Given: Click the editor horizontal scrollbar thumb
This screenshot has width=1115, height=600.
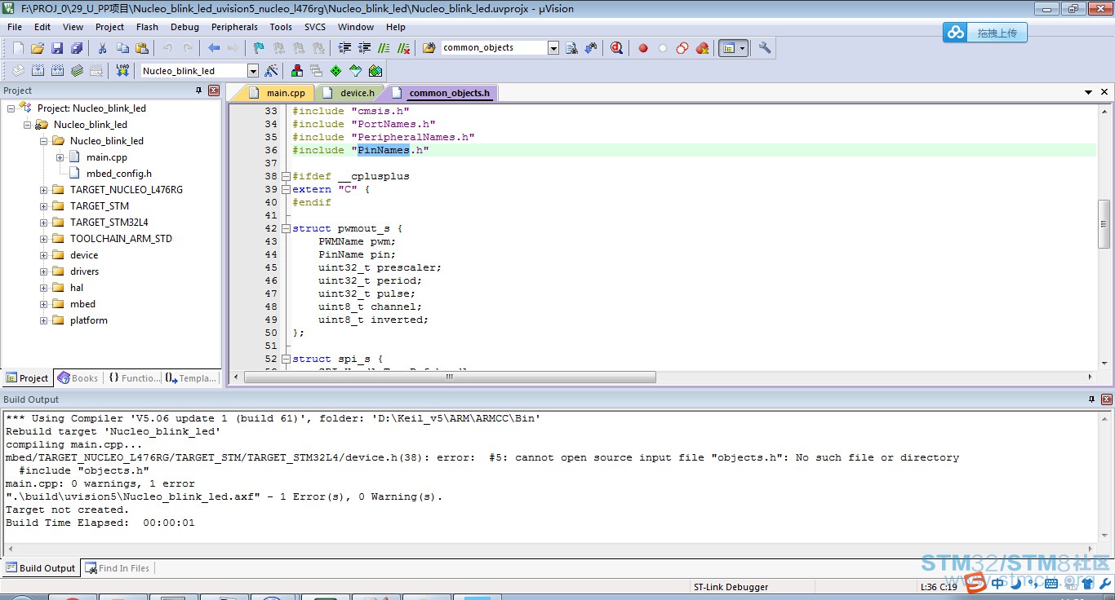Looking at the screenshot, I should [x=450, y=377].
